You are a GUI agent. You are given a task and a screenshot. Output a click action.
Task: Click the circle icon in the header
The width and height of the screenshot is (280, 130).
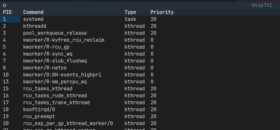point(4,5)
